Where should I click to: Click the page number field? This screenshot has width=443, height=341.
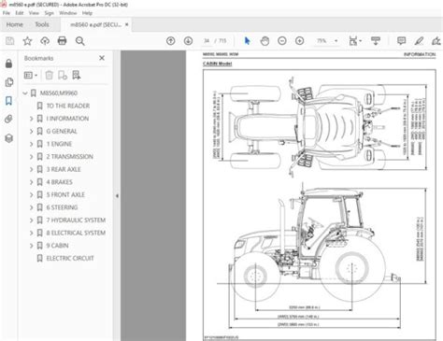tap(207, 41)
